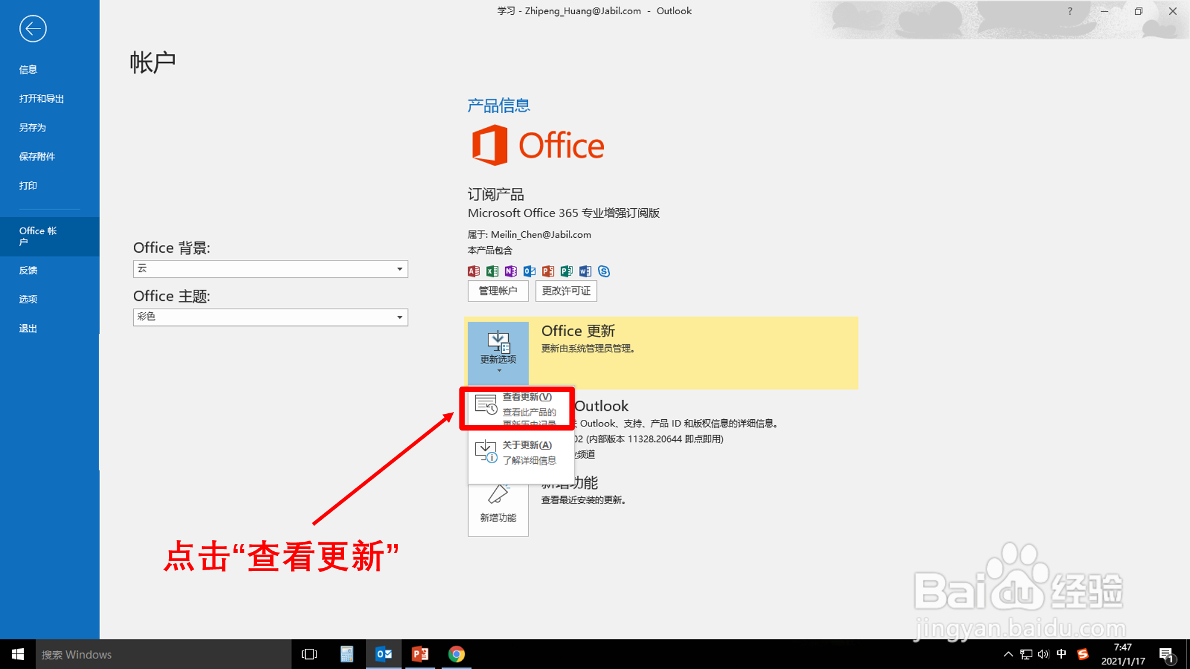Select 查看更新 from the update menu
Viewport: 1190px width, 669px height.
521,407
